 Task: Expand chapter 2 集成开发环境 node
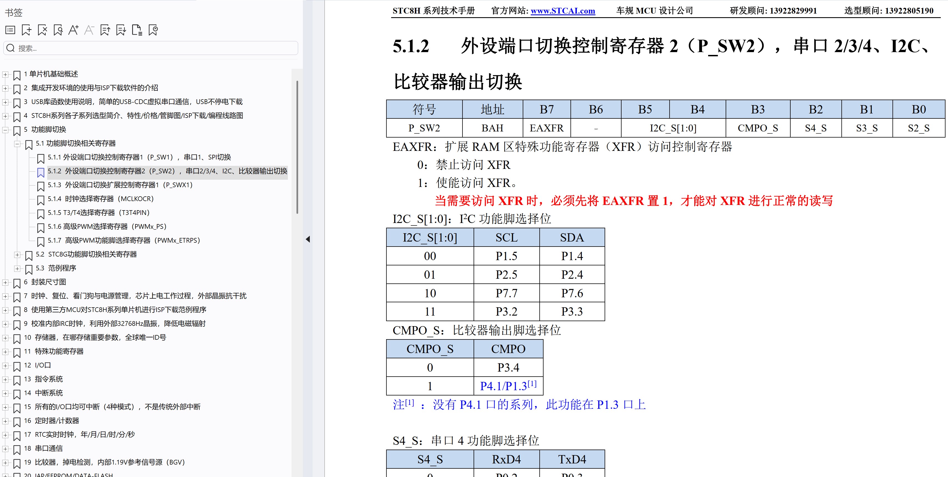point(6,88)
